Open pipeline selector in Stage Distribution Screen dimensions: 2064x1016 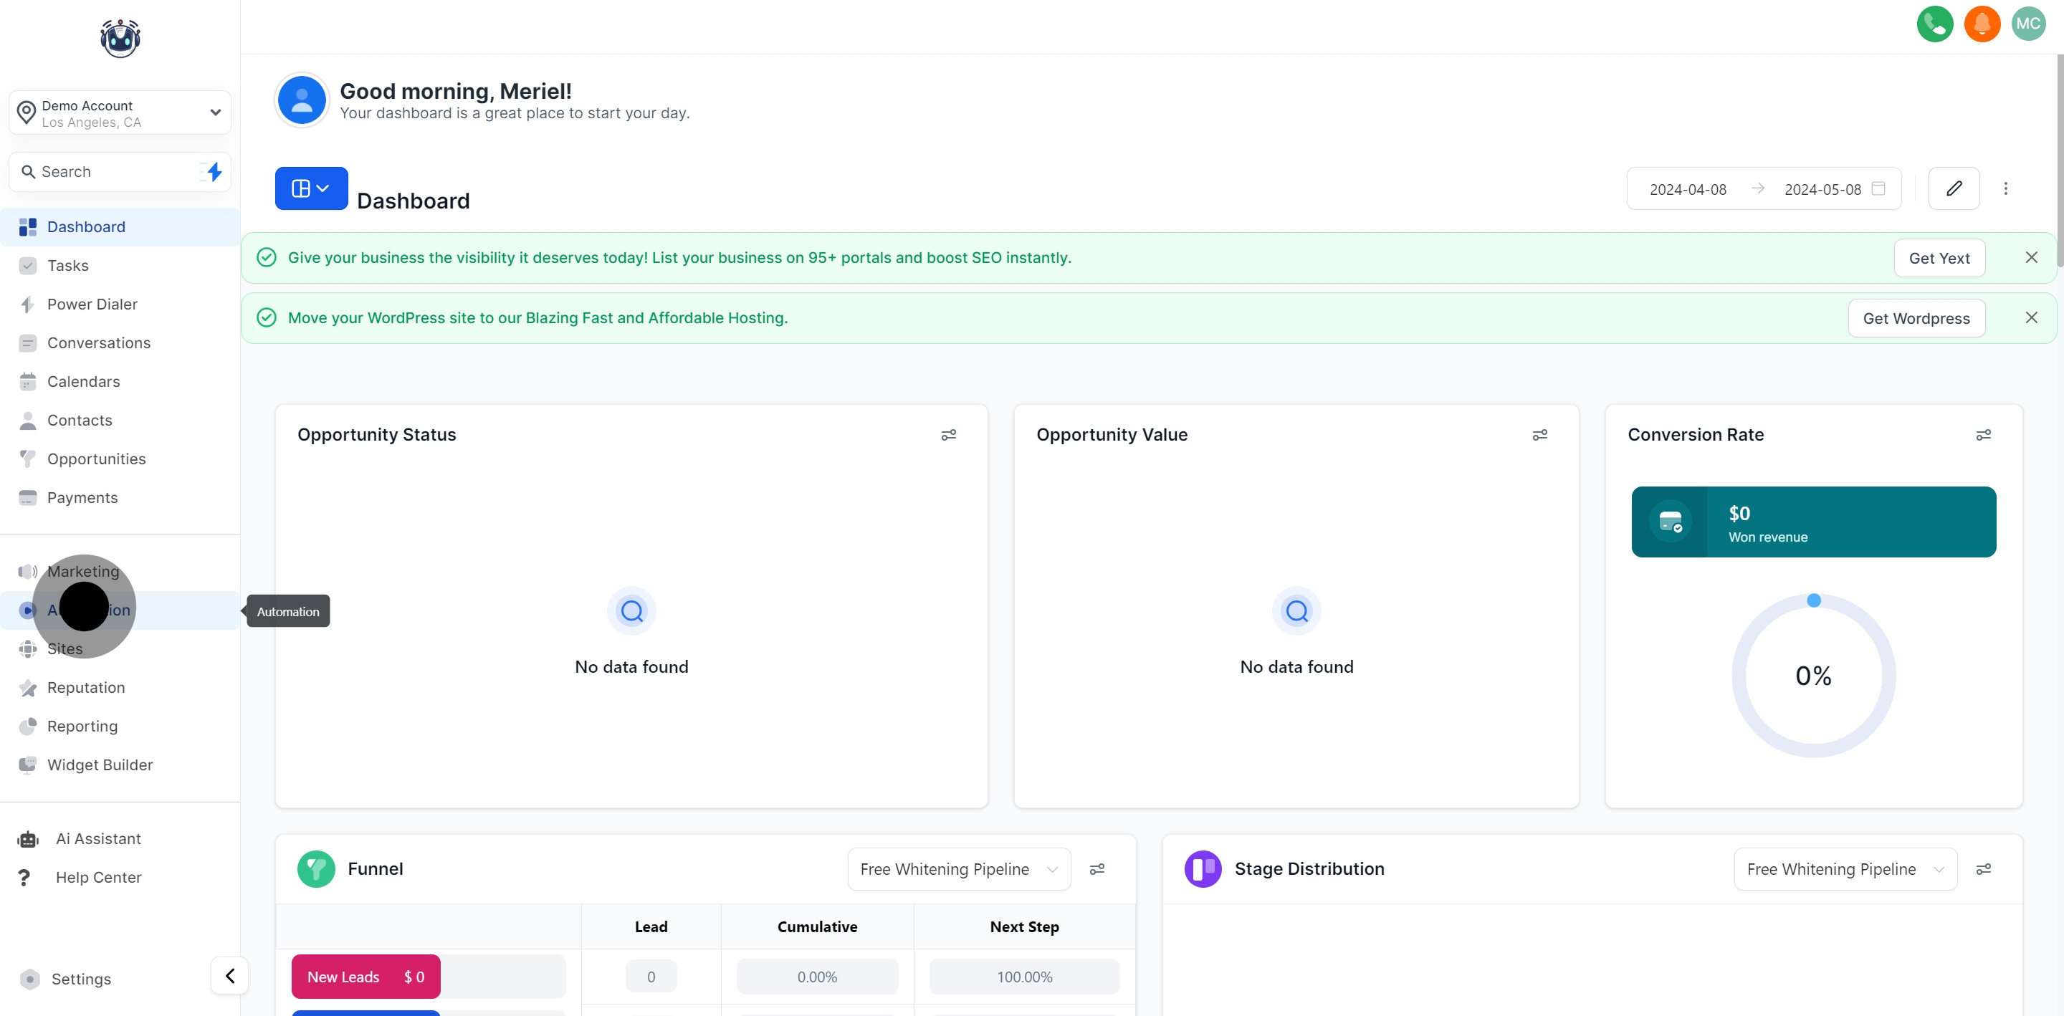click(1845, 868)
